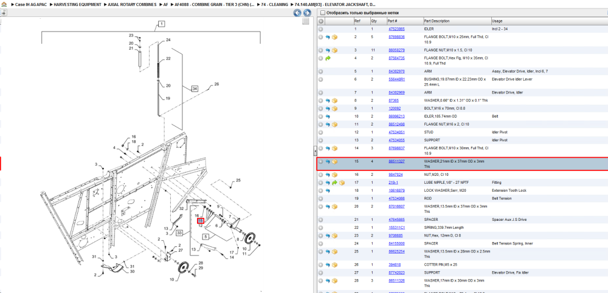The width and height of the screenshot is (608, 293).
Task: Select boxed callout 34 on the diagram
Action: pyautogui.click(x=195, y=89)
